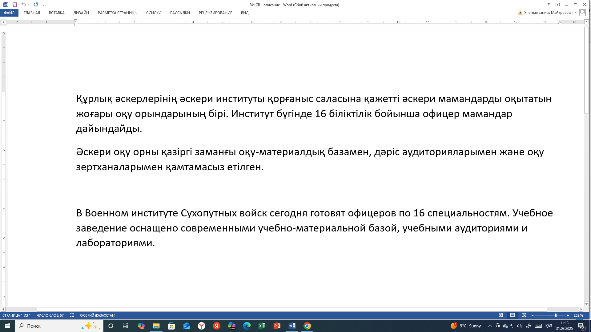Screen dimensions: 591x332
Task: Open the РЕЦЕНЗИРОВАНИЕ tab
Action: pos(215,13)
